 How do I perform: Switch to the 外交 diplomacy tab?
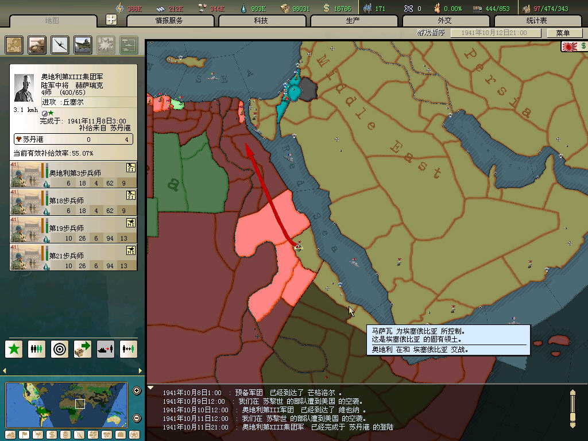coord(444,21)
